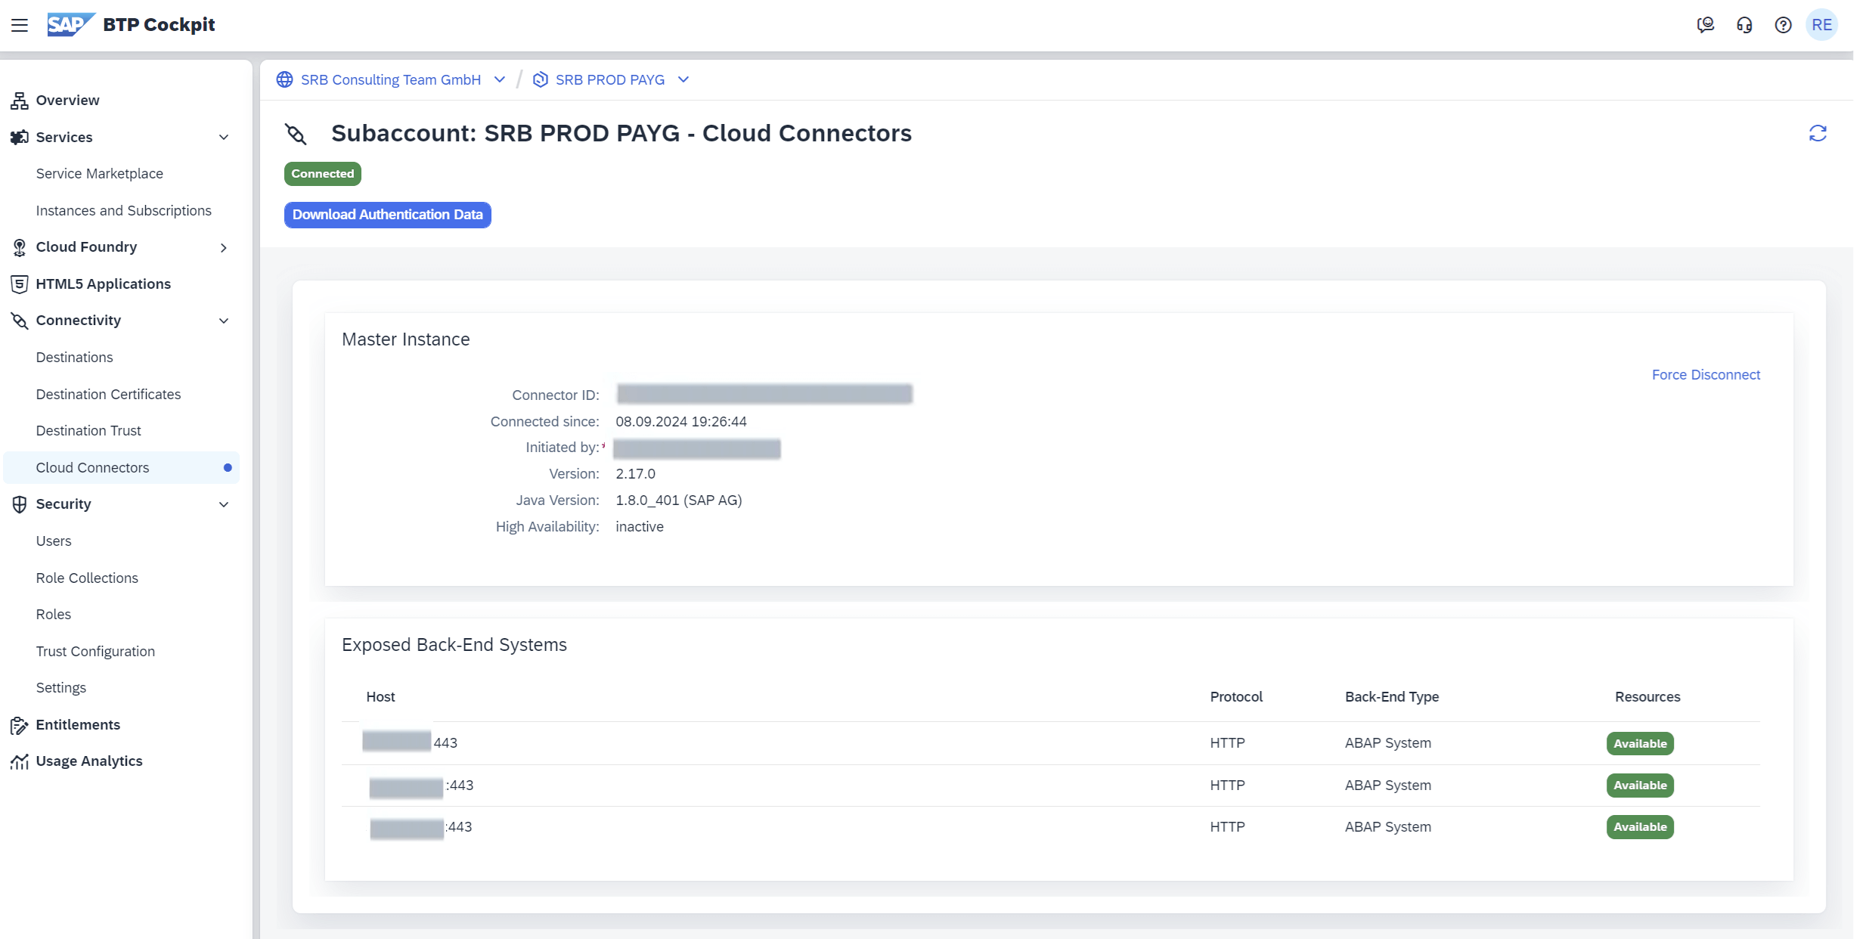This screenshot has height=939, width=1869.
Task: Click the SAP logo
Action: coord(70,24)
